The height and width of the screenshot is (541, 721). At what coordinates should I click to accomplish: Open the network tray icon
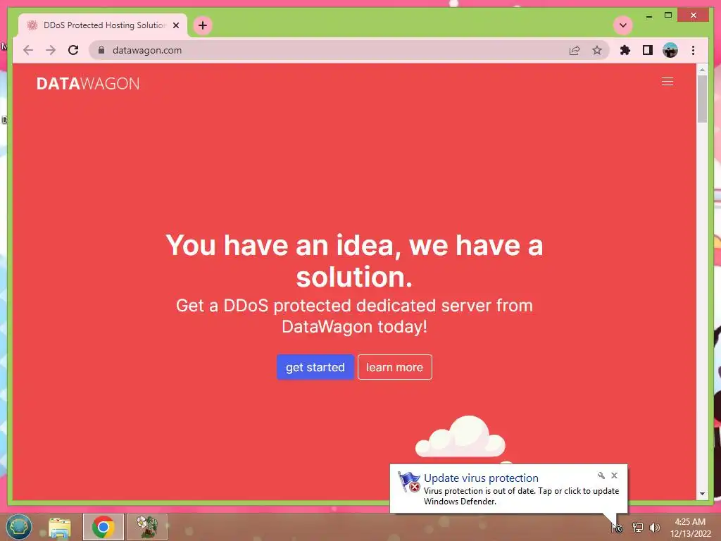(637, 528)
